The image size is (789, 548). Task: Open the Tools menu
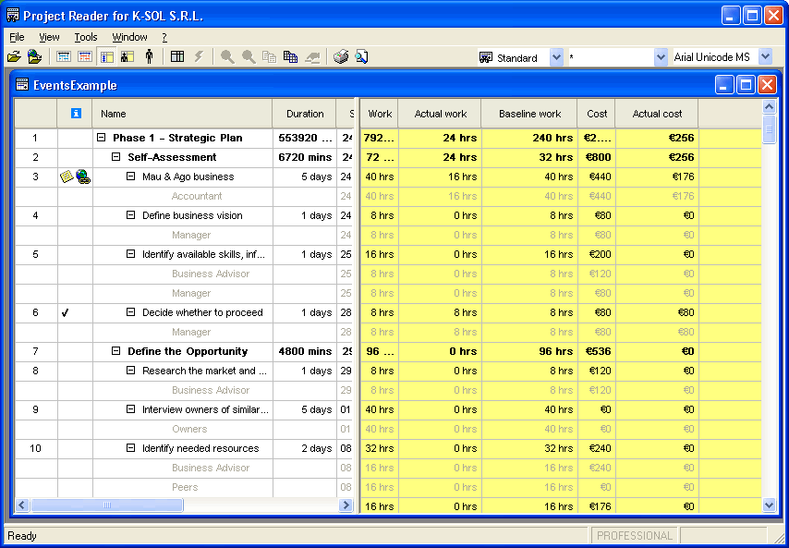click(x=86, y=37)
